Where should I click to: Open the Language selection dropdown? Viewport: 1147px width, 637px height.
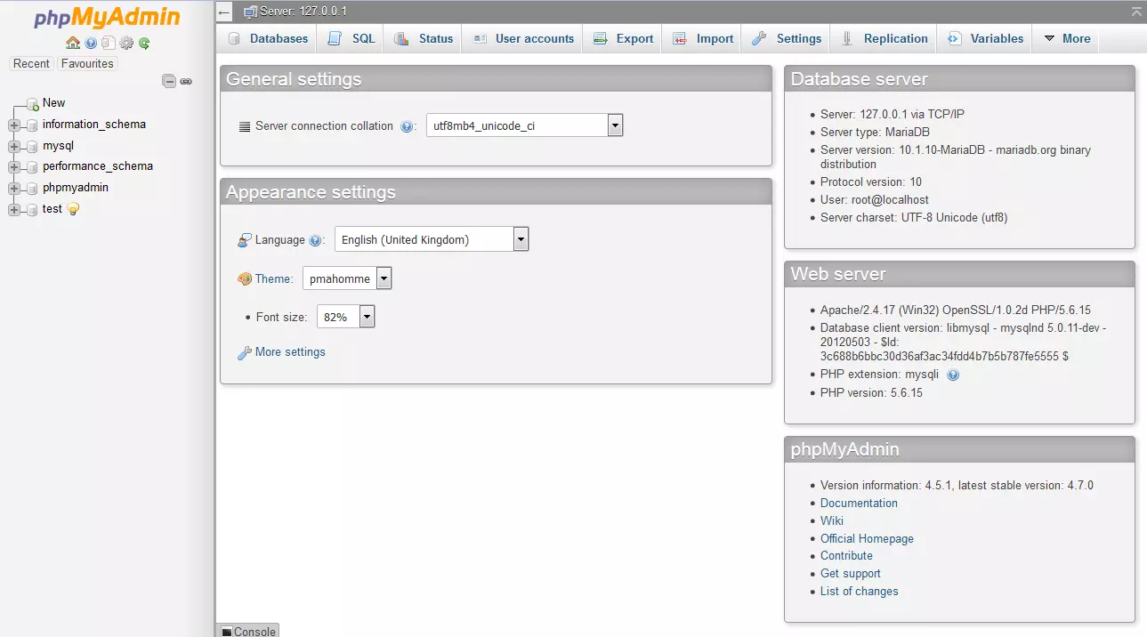[520, 238]
